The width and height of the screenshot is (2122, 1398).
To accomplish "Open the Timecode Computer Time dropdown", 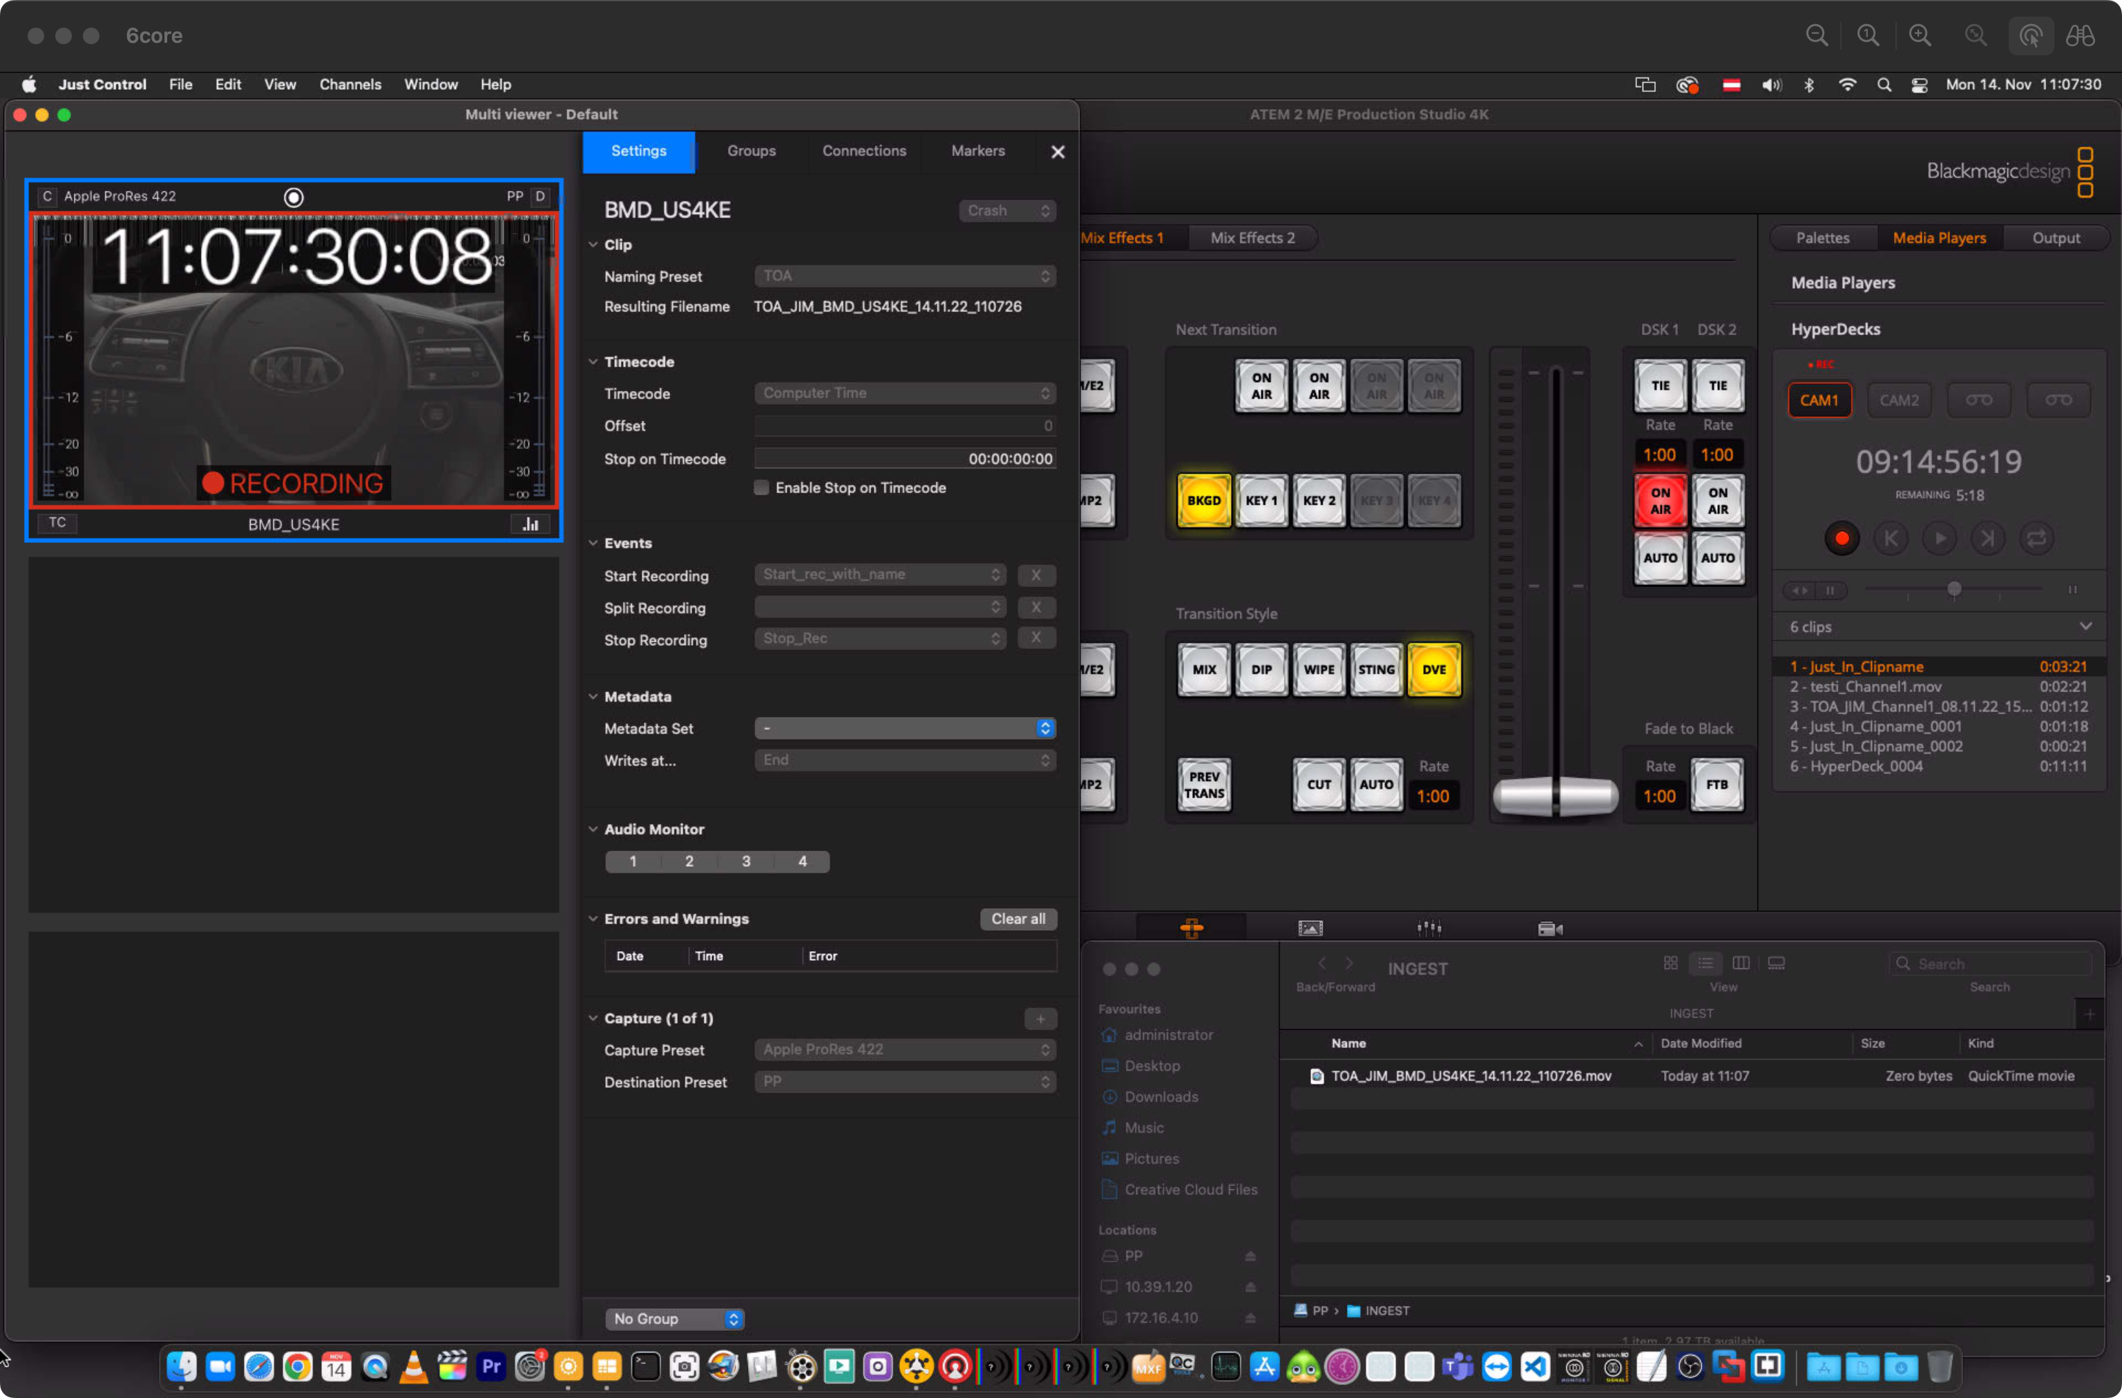I will click(x=905, y=393).
